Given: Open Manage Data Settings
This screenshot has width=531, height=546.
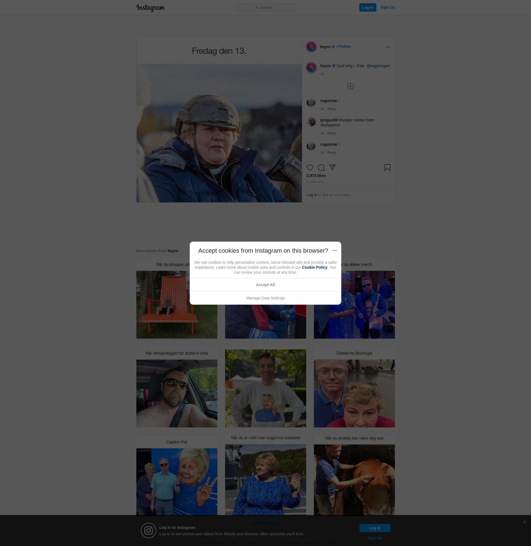Looking at the screenshot, I should tap(265, 298).
